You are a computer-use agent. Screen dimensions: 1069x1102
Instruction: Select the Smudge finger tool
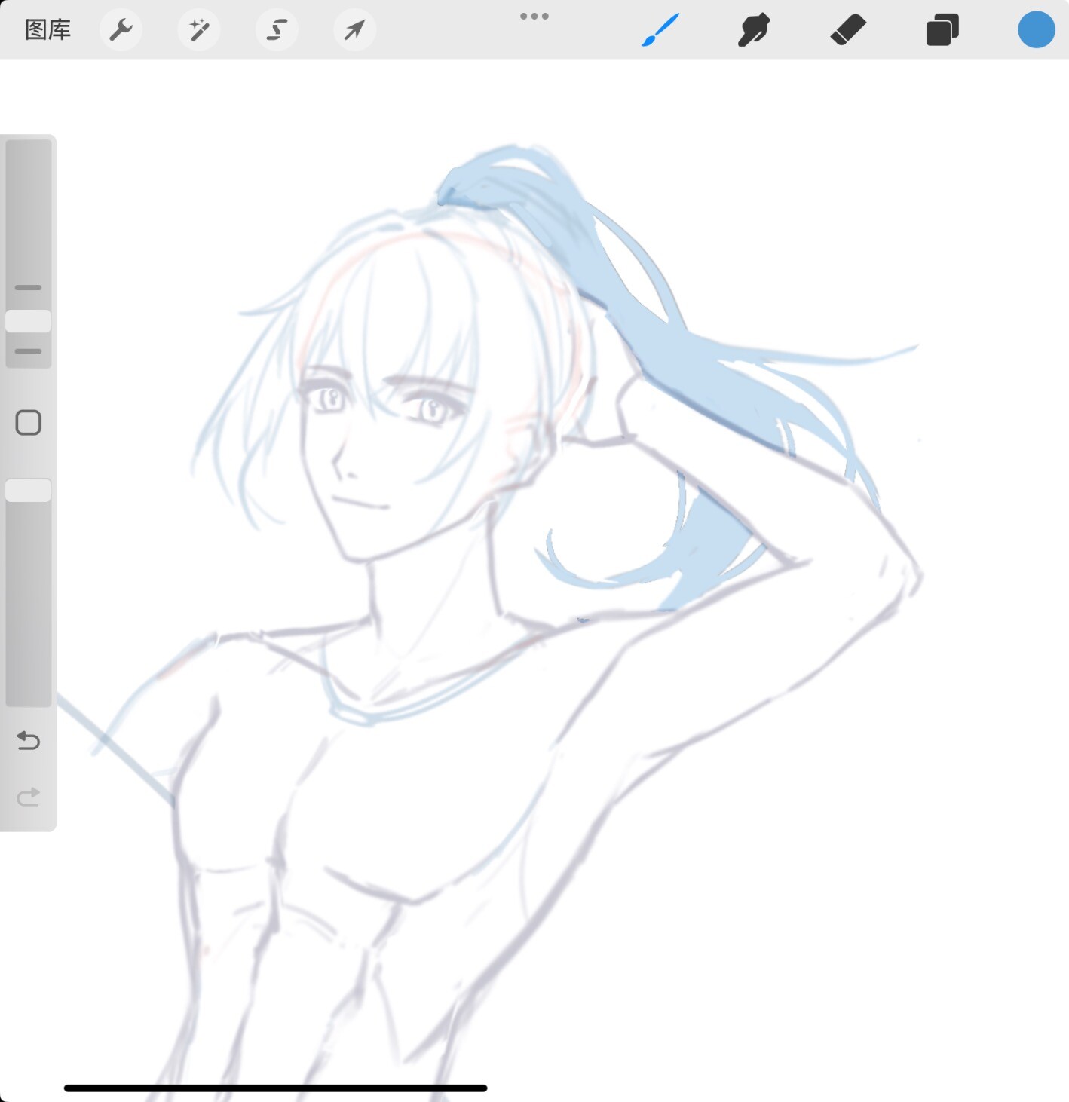point(754,30)
